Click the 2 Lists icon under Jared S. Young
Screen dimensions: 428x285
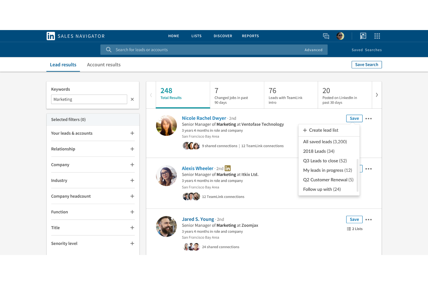349,229
